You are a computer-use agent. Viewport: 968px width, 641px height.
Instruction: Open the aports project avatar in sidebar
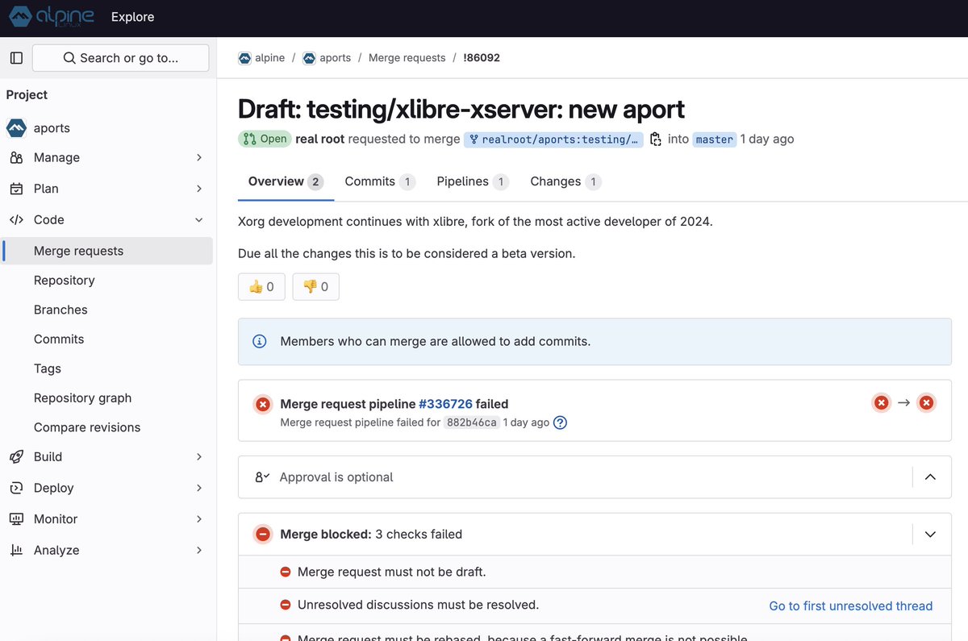point(16,128)
